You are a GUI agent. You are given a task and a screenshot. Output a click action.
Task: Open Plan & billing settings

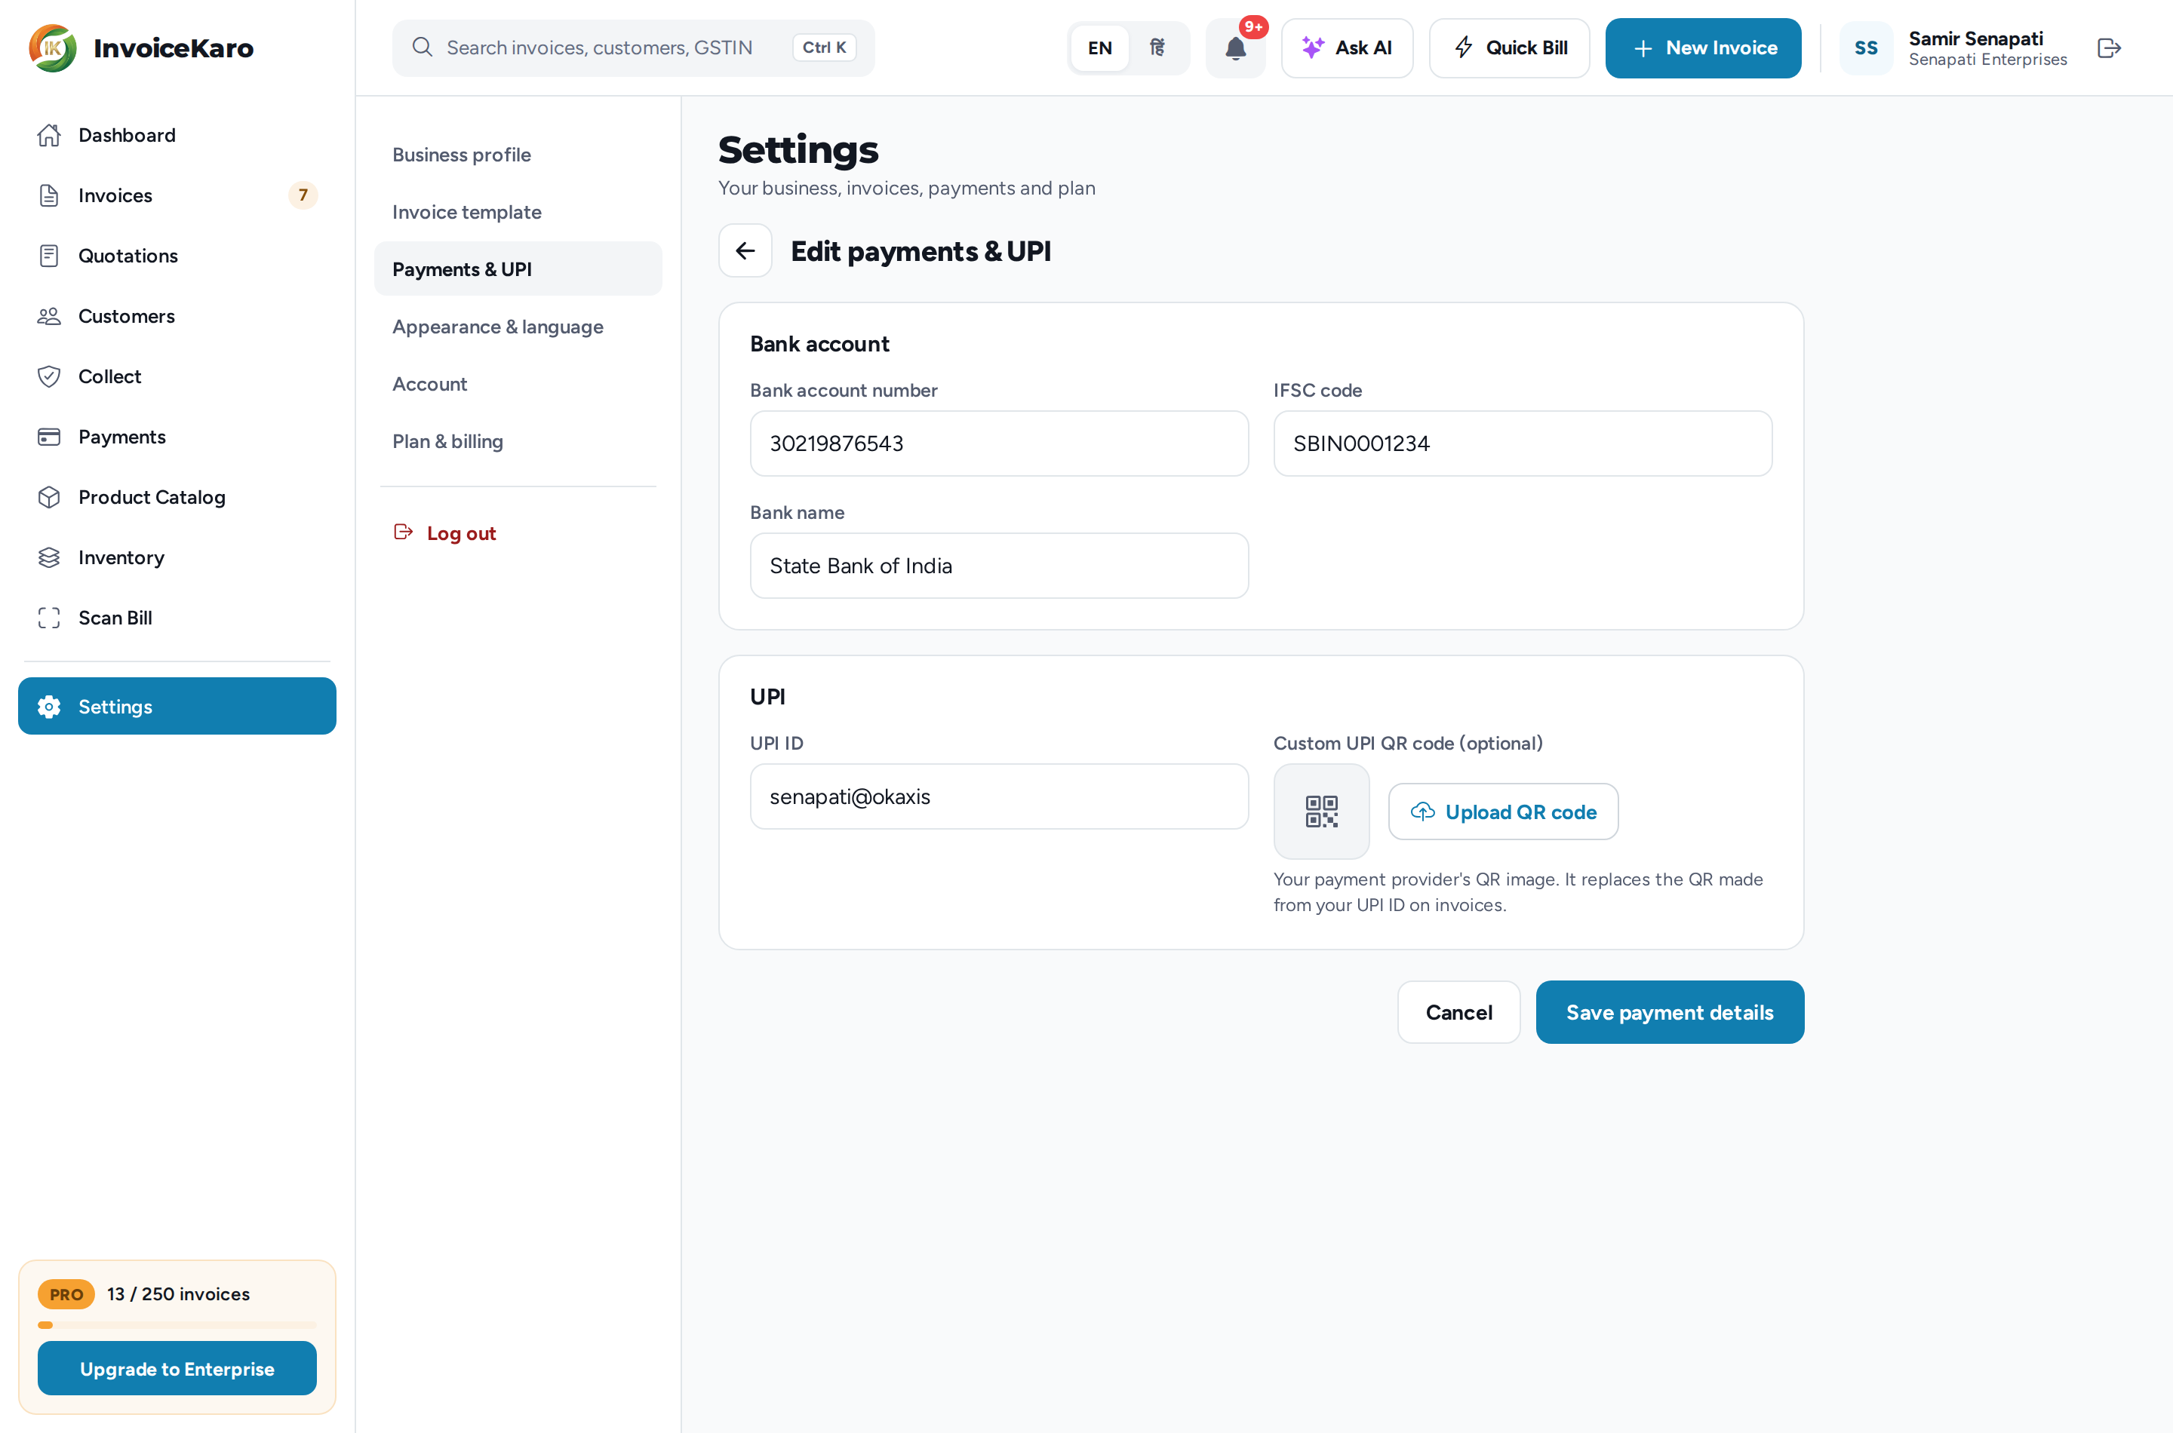pos(518,441)
